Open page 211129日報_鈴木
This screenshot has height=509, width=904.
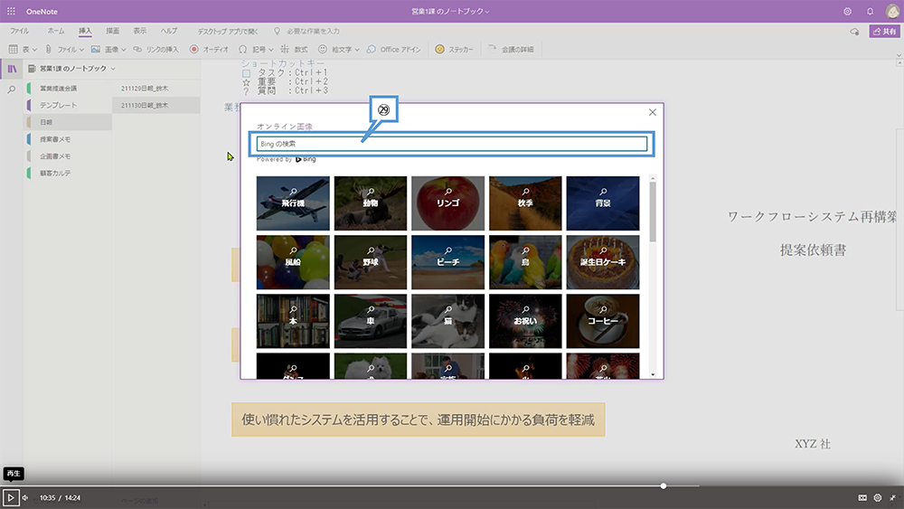pyautogui.click(x=155, y=89)
